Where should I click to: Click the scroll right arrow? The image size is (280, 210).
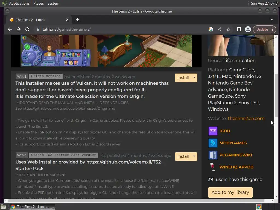point(272,201)
